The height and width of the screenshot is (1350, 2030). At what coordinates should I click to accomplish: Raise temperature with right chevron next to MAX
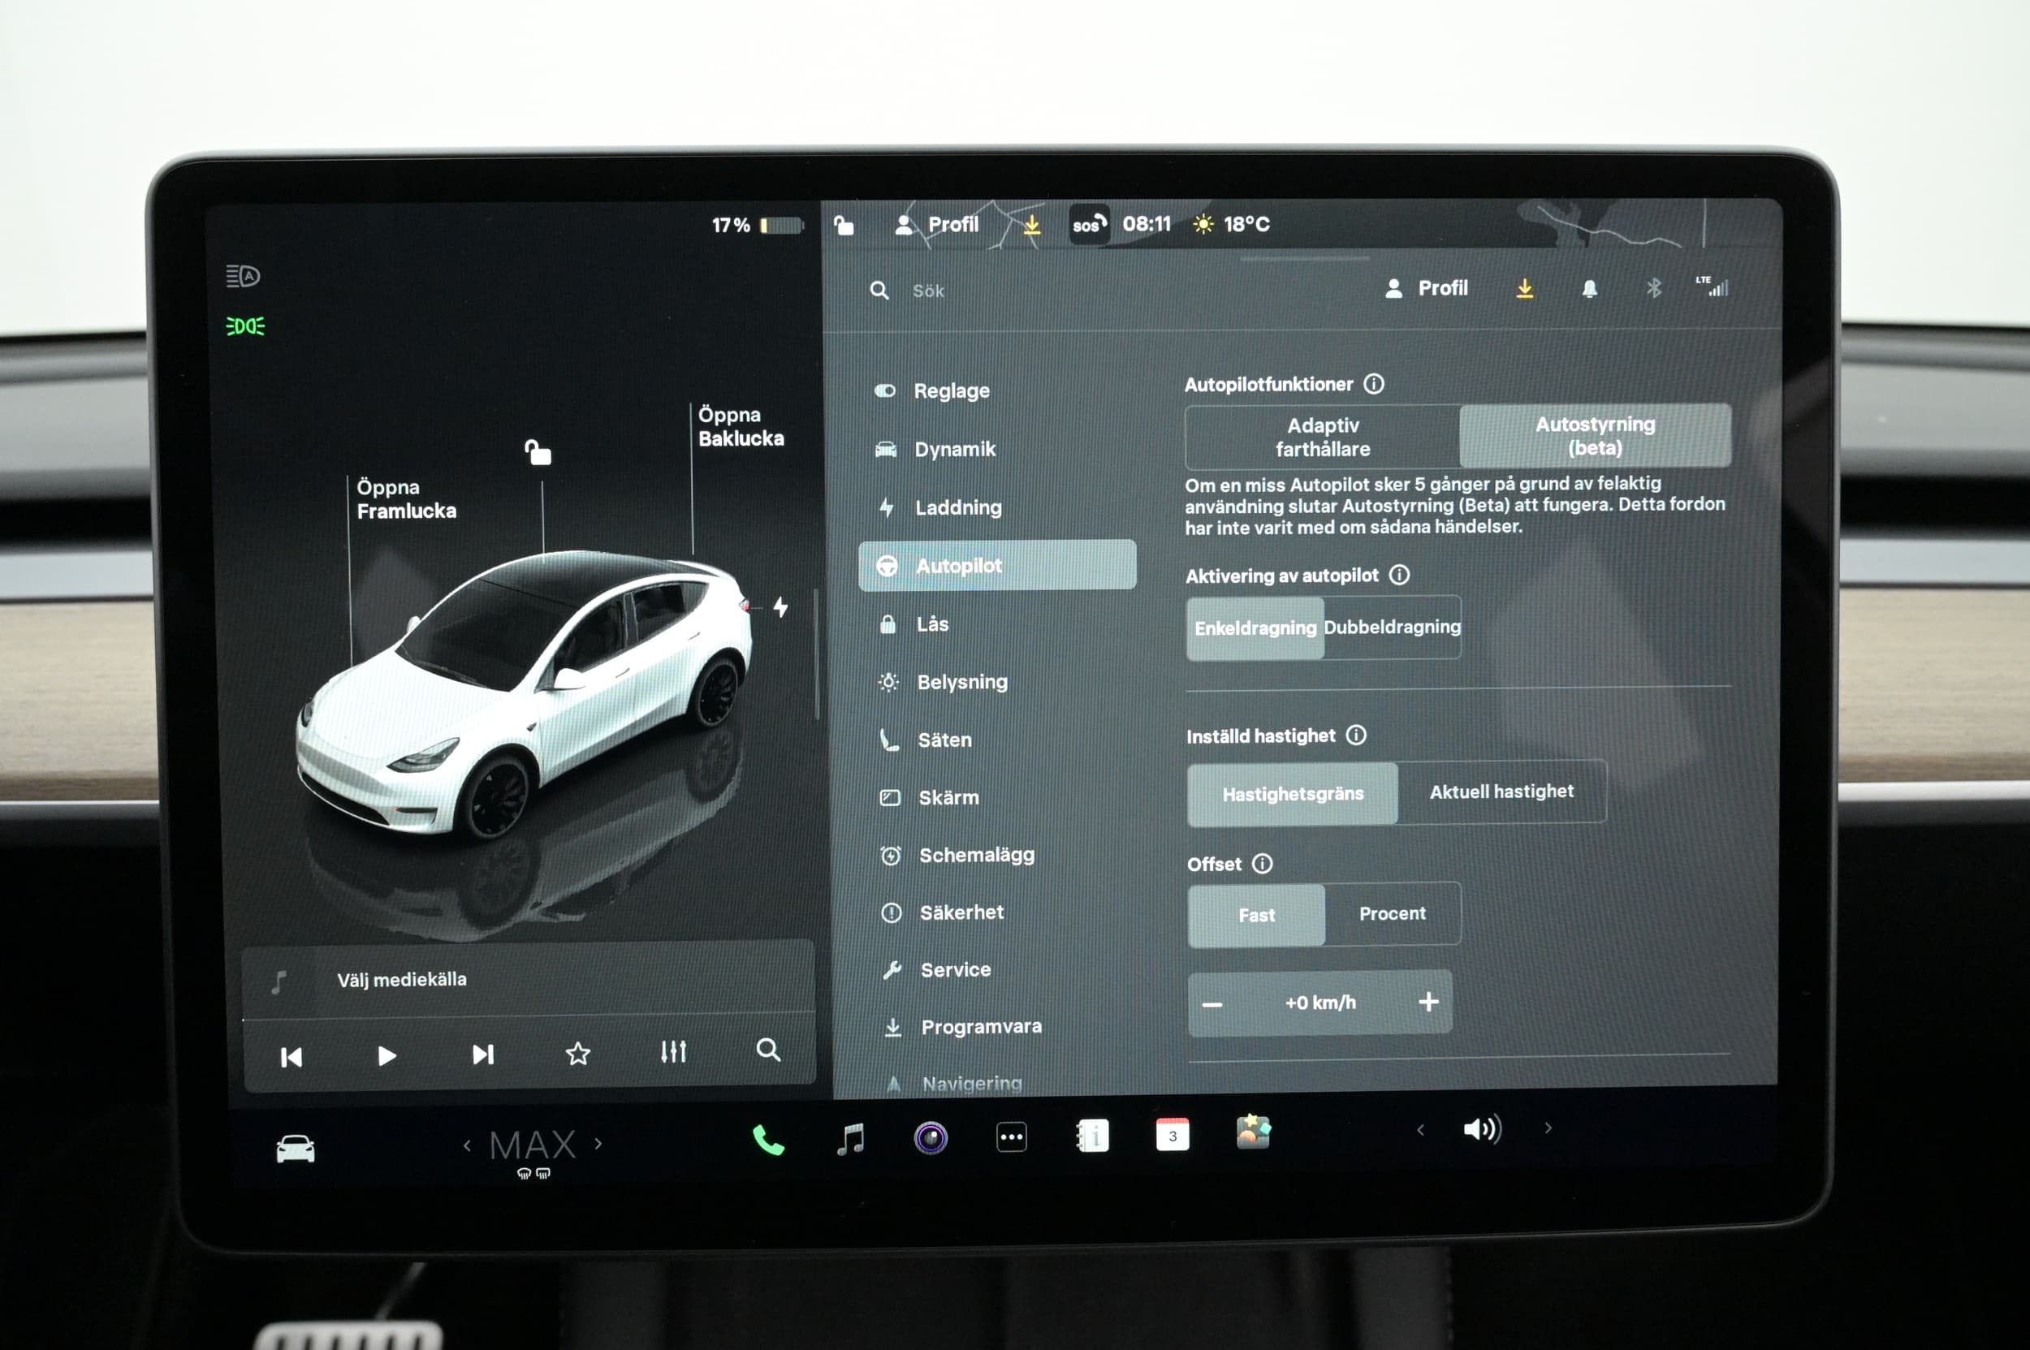pos(598,1145)
